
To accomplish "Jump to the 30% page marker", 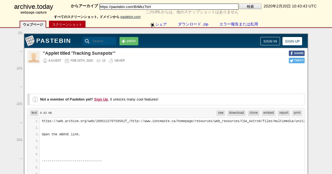I will (x=19, y=139).
